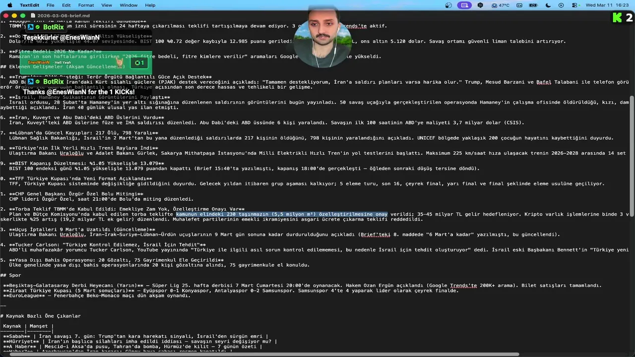The height and width of the screenshot is (357, 635).
Task: Open the Apple menu
Action: coord(9,5)
